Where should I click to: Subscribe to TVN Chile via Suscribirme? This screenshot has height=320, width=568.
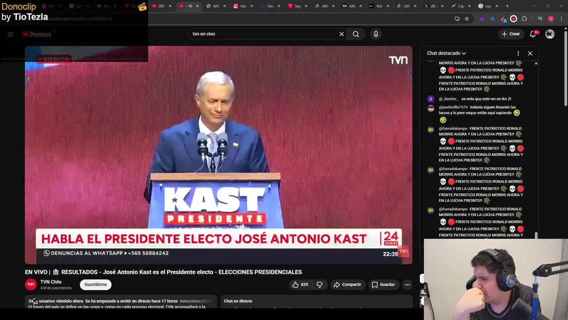[95, 284]
